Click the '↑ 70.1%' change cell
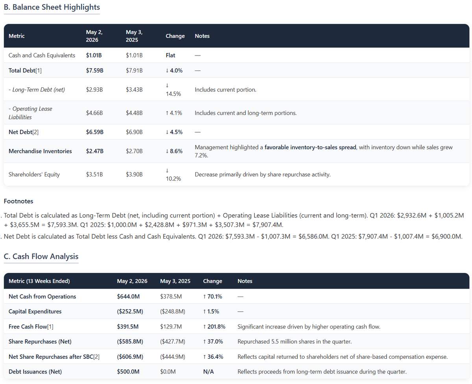 [212, 296]
